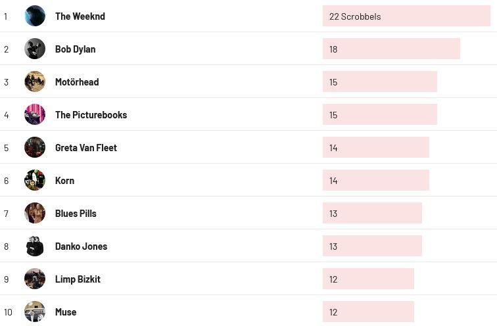Open Bob Dylan's avatar image
This screenshot has width=497, height=326.
[x=35, y=49]
